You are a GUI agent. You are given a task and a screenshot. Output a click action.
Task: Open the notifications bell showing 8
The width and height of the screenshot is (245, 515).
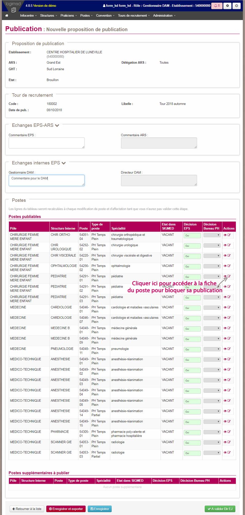point(217,6)
